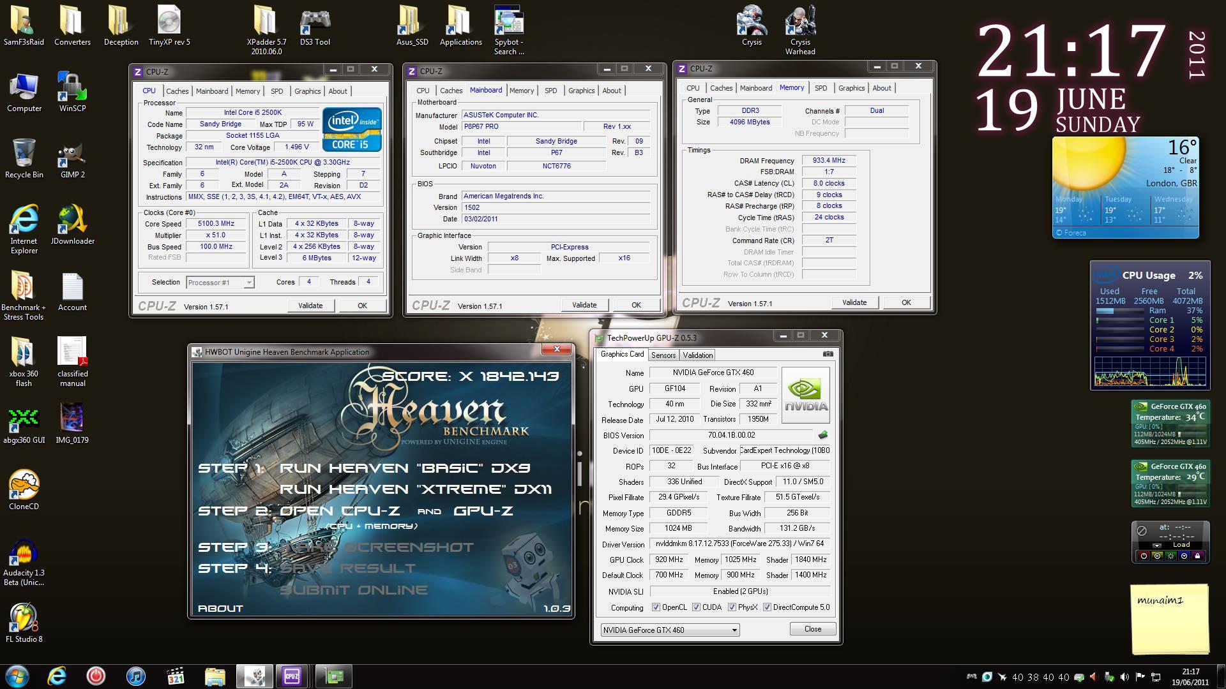1226x689 pixels.
Task: Click the Core Speed value 5100.3 MHz
Action: pyautogui.click(x=216, y=224)
